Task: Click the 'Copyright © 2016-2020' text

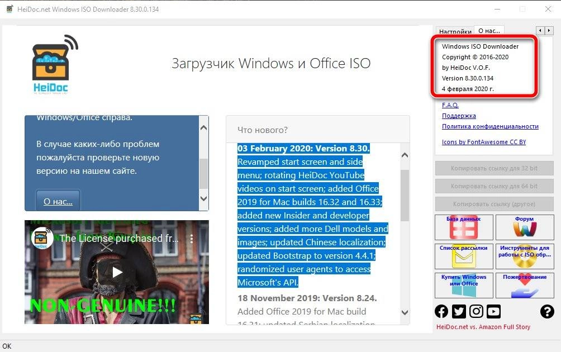Action: 475,57
